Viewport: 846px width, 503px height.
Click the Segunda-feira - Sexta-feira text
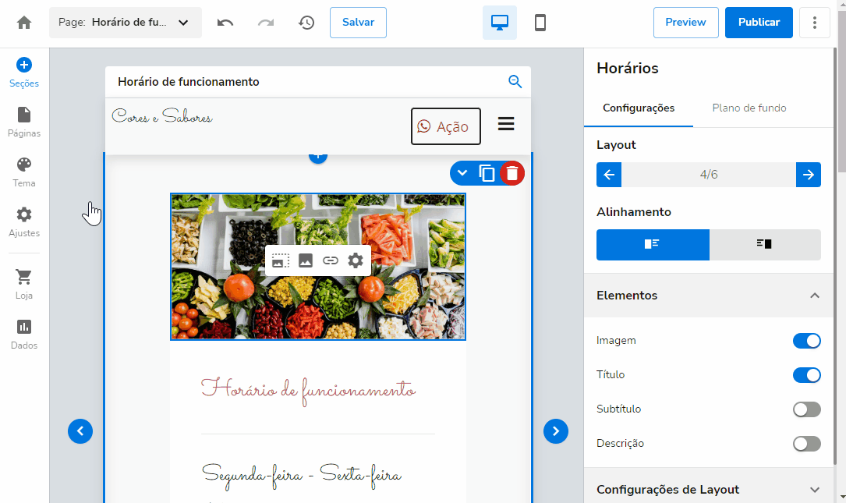tap(302, 476)
